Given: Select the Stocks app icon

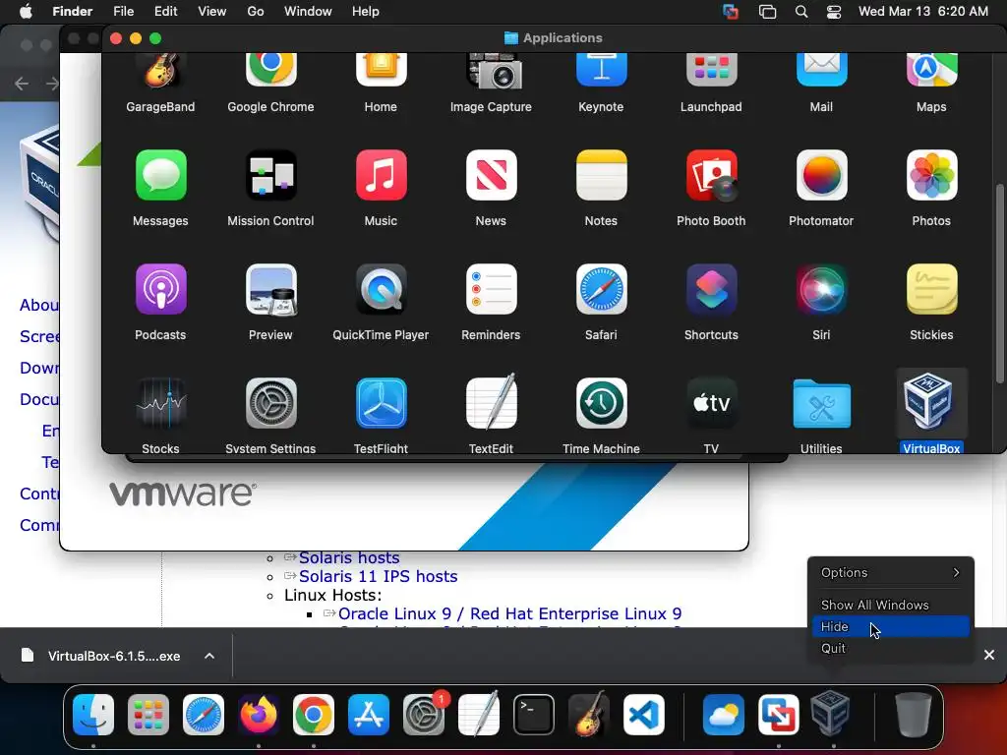Looking at the screenshot, I should click(x=160, y=403).
